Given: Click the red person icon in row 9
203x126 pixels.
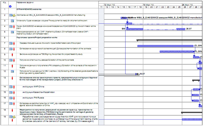Looking at the screenshot, I should click(x=12, y=55).
